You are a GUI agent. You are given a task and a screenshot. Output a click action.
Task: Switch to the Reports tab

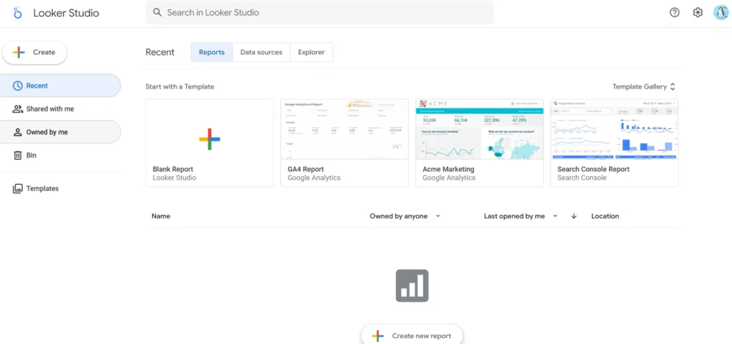click(x=212, y=52)
